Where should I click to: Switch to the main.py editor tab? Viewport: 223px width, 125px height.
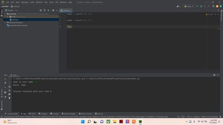66,10
